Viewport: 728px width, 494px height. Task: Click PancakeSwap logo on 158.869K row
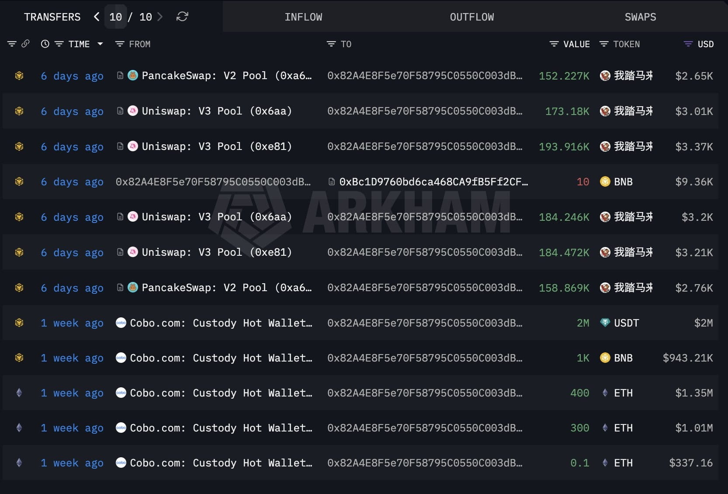(x=133, y=287)
